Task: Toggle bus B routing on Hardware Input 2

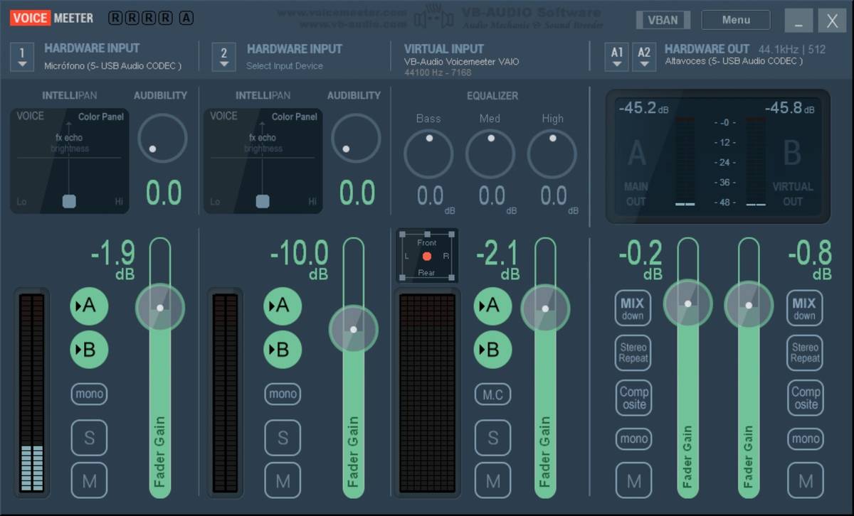Action: [x=283, y=349]
